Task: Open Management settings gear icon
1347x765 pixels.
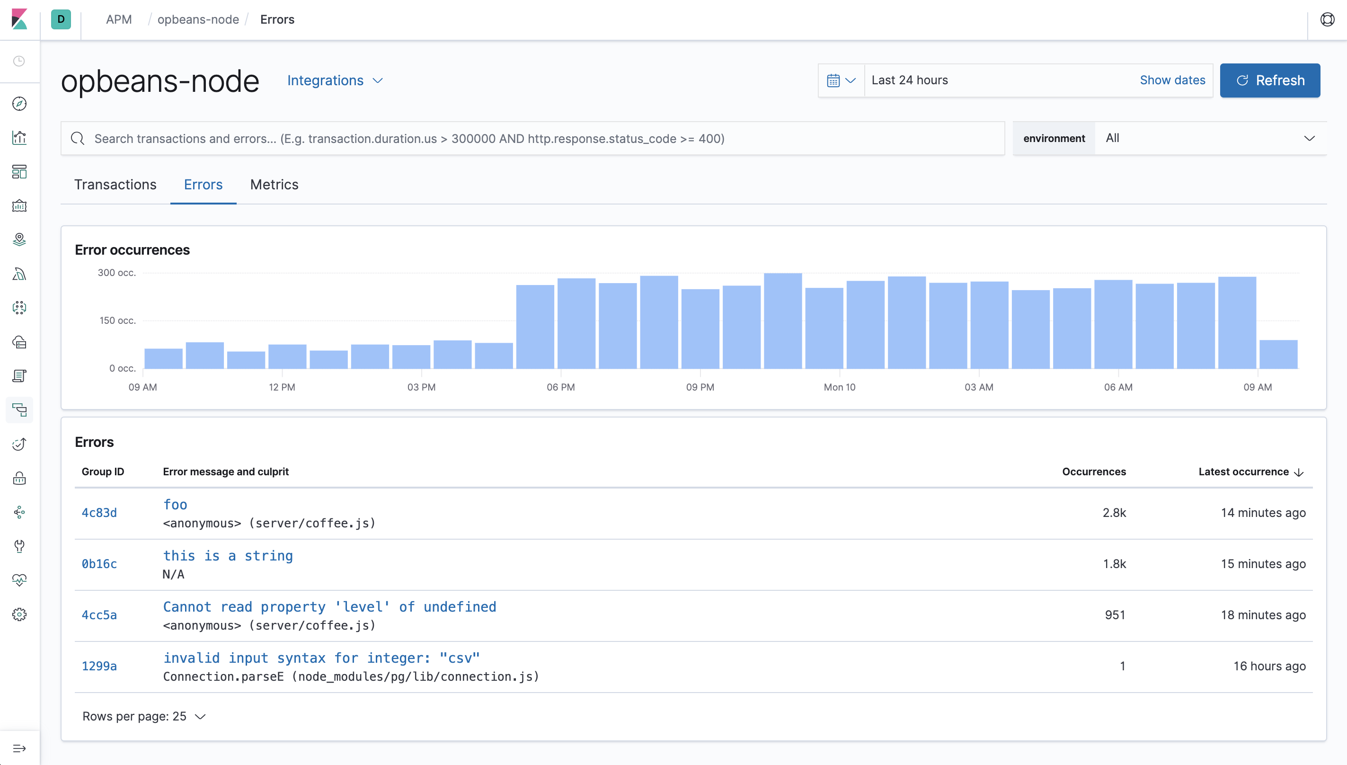Action: coord(19,614)
